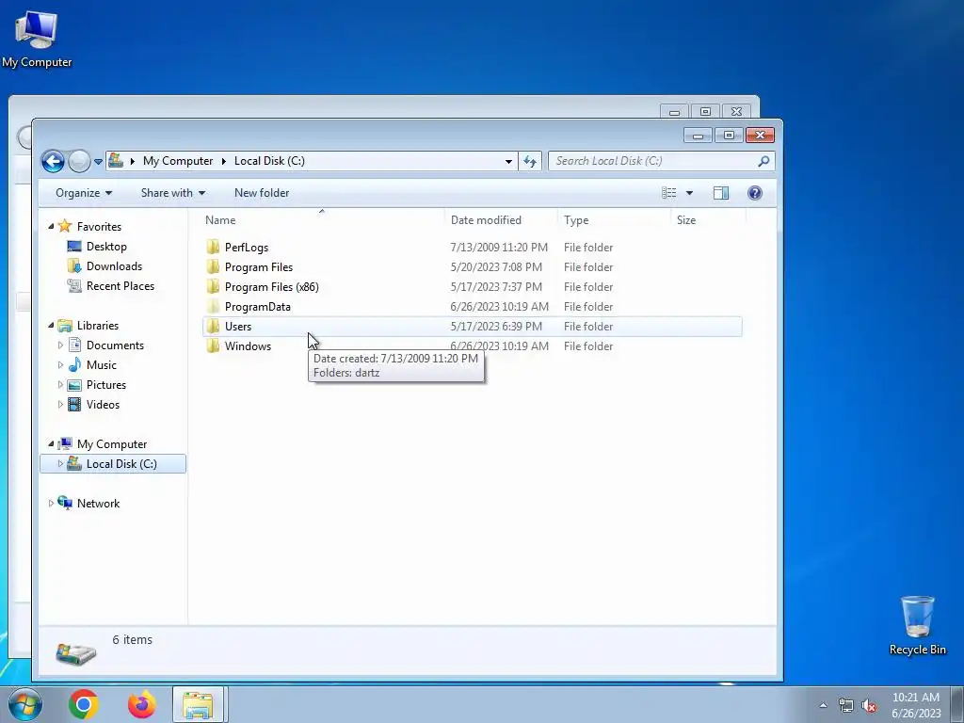Open the Organize menu
964x723 pixels.
84,193
